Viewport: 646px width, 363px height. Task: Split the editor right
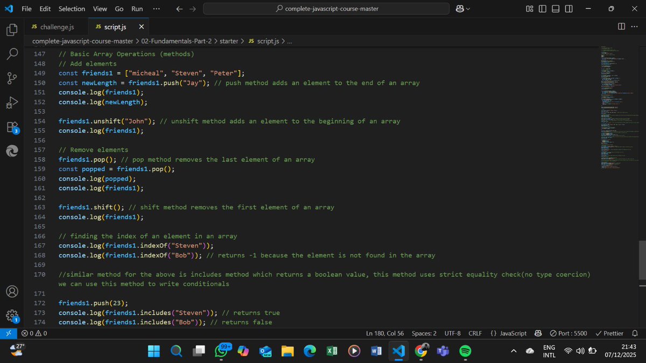(621, 26)
